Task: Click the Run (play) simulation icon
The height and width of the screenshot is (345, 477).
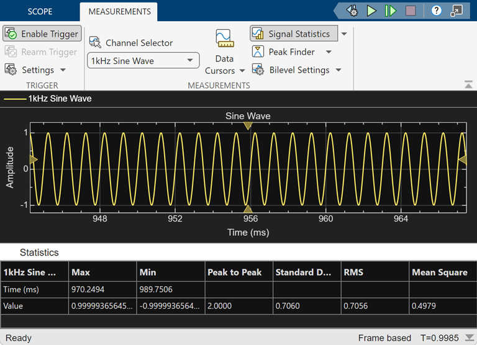Action: click(371, 11)
